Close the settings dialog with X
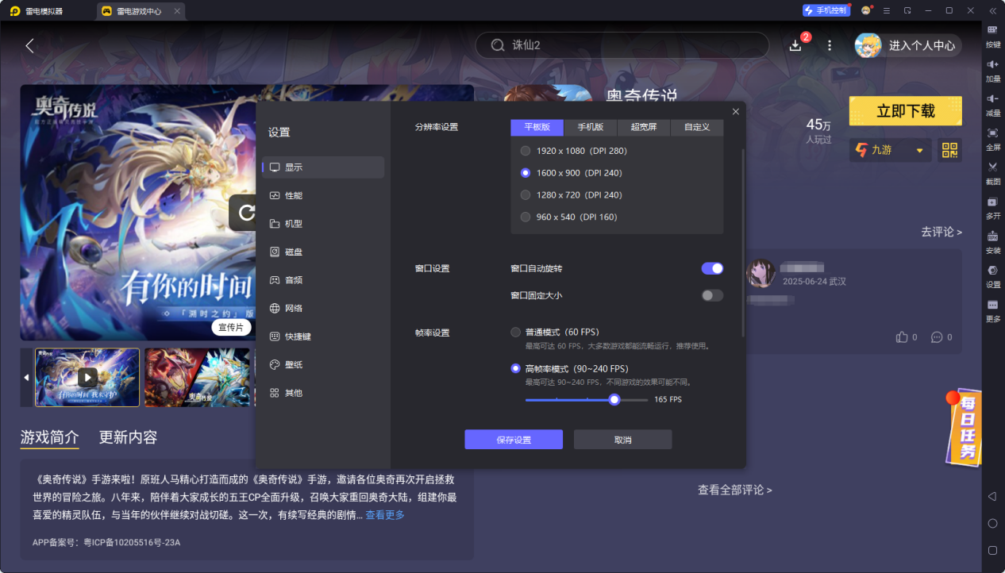 click(736, 112)
